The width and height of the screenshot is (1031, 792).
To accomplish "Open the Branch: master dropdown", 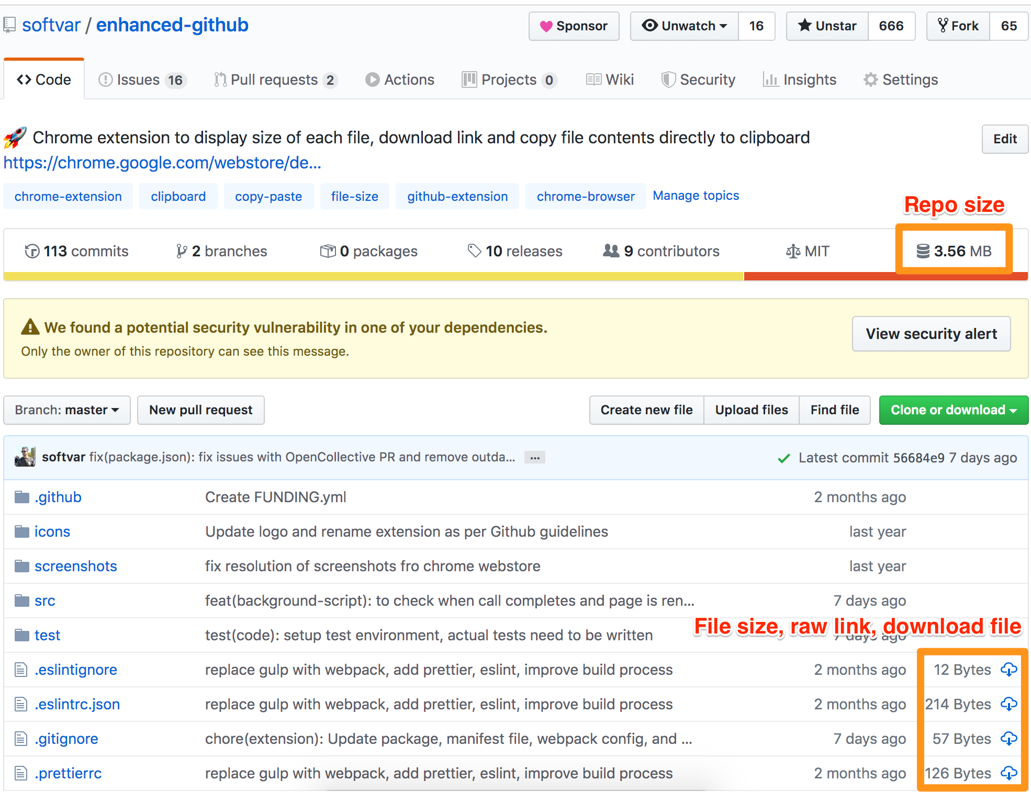I will click(66, 410).
